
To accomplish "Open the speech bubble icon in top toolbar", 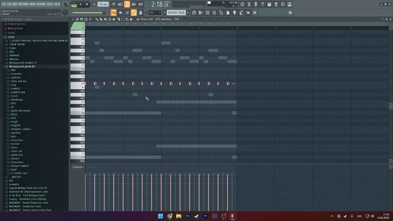I will click(x=282, y=4).
